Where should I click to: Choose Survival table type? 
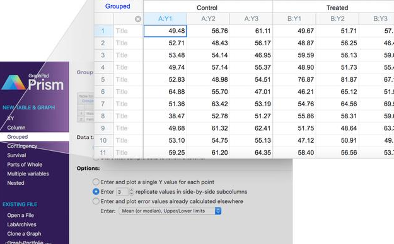16,155
